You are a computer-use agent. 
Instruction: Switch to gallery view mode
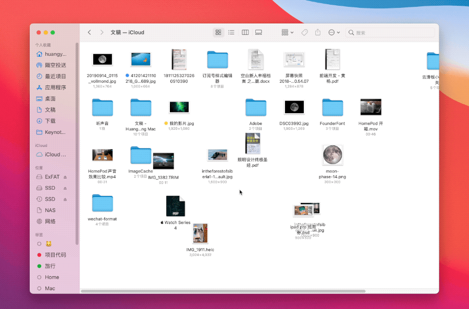point(258,32)
